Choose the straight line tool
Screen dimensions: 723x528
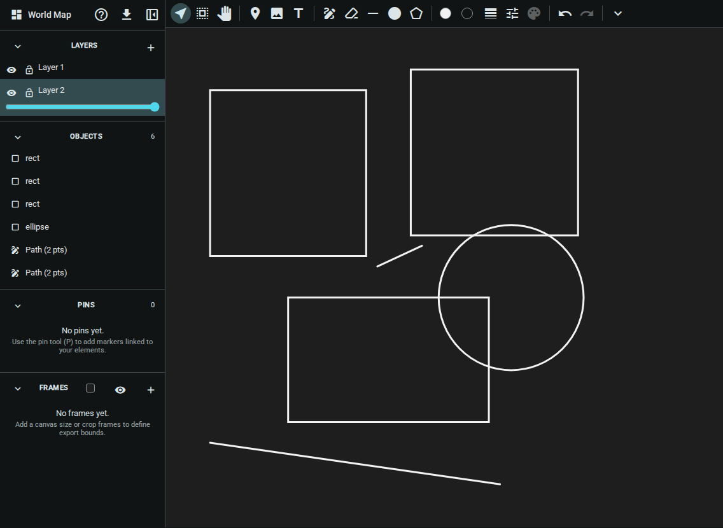click(373, 14)
